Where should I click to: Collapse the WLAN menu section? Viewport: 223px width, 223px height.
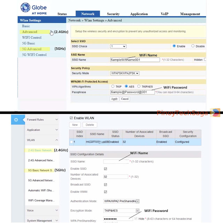click(42, 140)
